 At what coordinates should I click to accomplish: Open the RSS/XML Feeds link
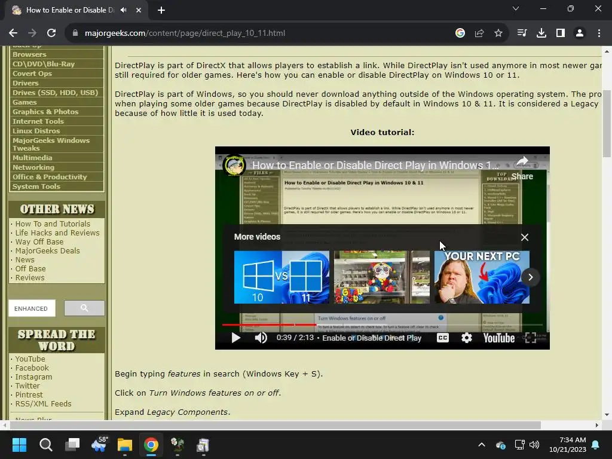(43, 403)
